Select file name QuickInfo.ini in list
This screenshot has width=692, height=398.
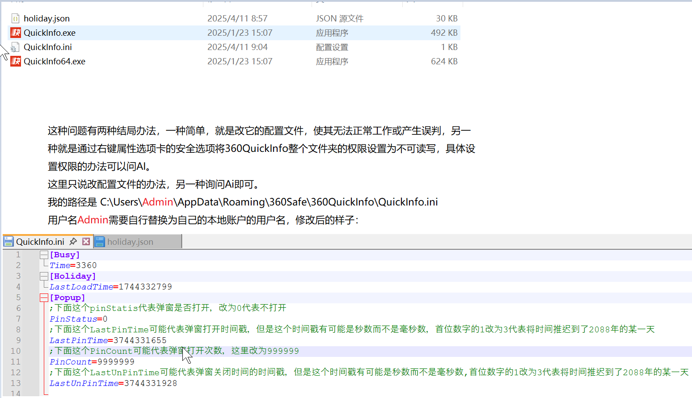pyautogui.click(x=48, y=47)
